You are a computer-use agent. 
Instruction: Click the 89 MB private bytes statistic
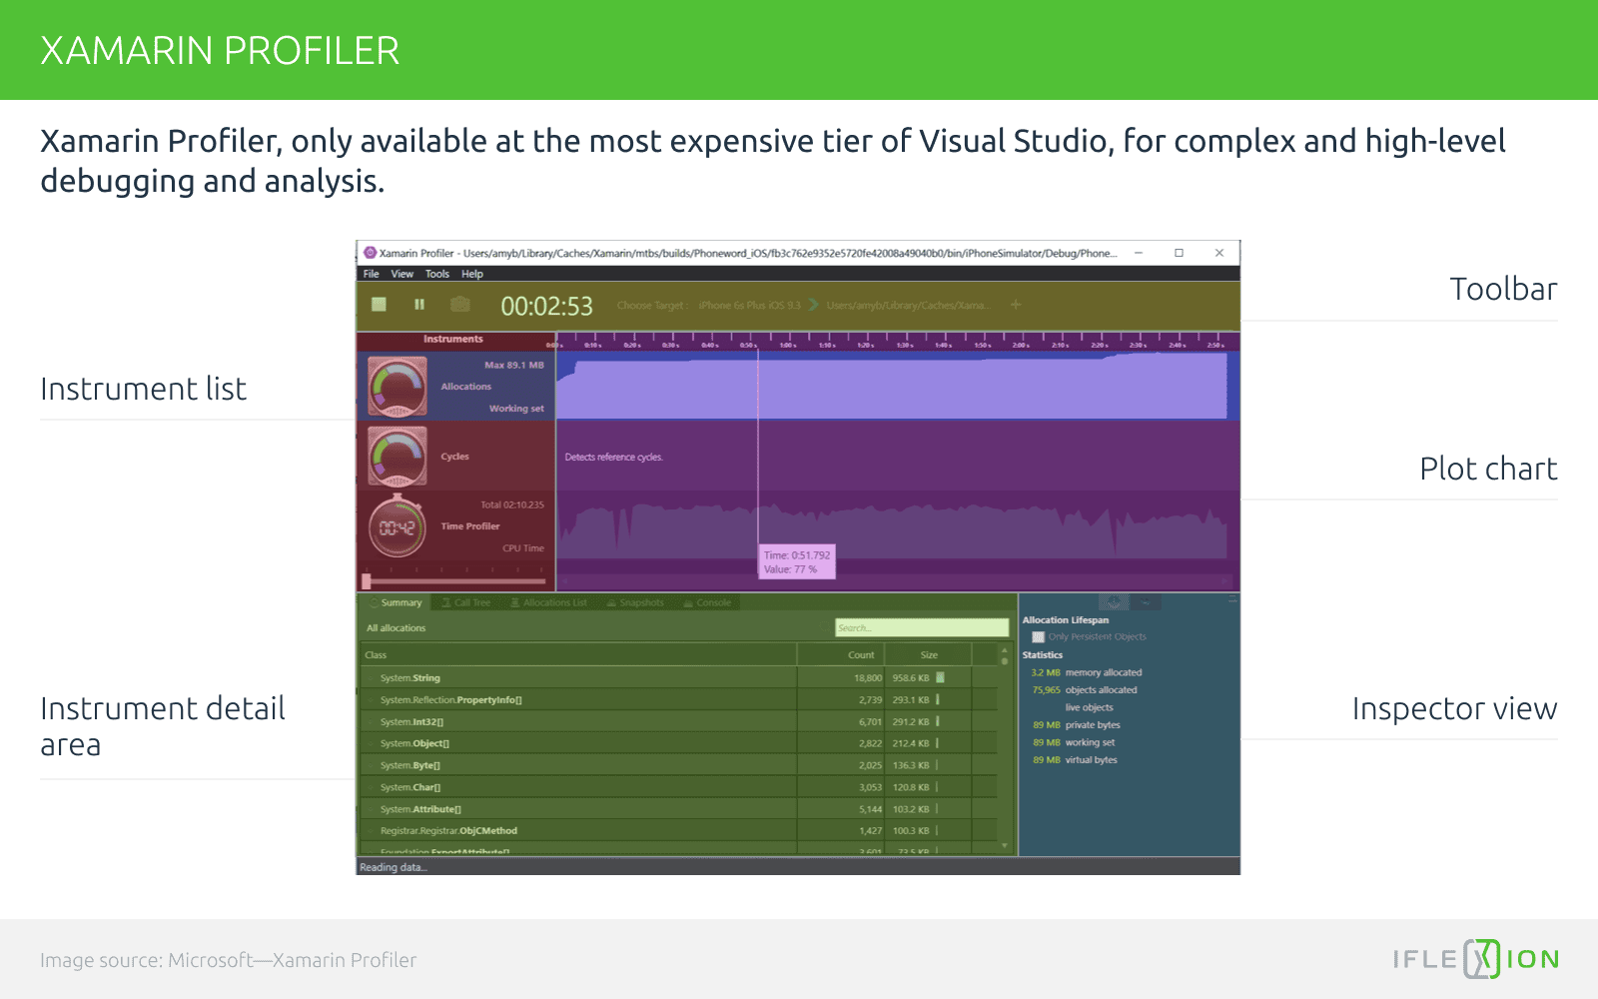point(1077,724)
